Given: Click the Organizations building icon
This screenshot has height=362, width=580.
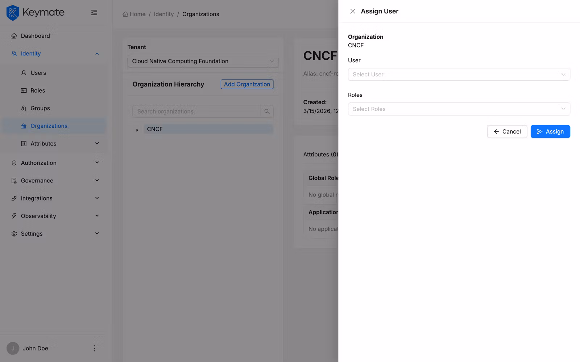Looking at the screenshot, I should pos(23,126).
